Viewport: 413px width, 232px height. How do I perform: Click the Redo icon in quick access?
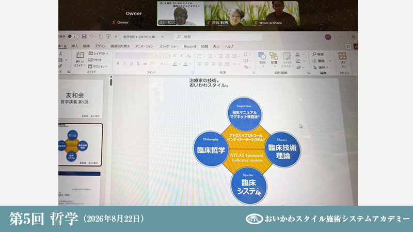tap(101, 36)
